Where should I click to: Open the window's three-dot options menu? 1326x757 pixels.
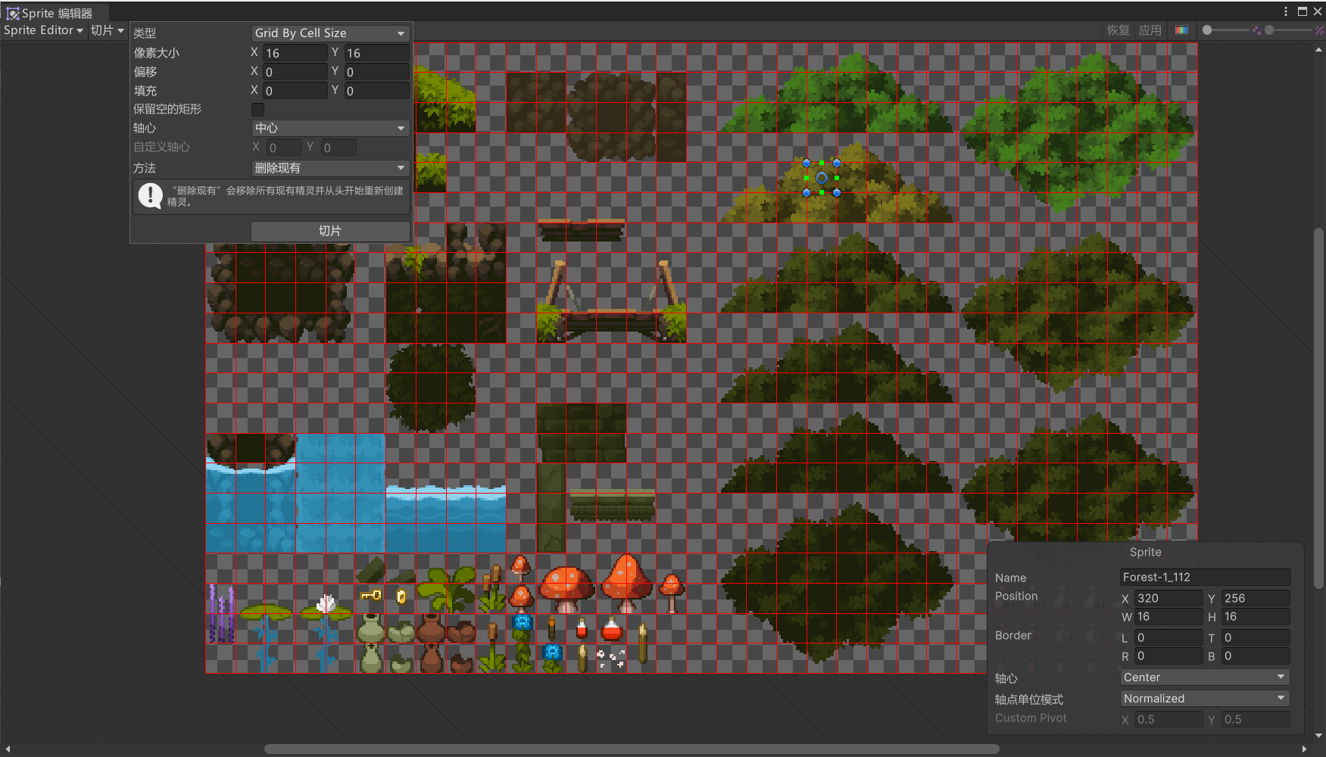tap(1286, 11)
